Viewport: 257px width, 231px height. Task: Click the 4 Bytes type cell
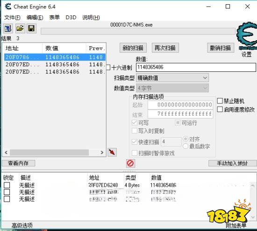132,185
